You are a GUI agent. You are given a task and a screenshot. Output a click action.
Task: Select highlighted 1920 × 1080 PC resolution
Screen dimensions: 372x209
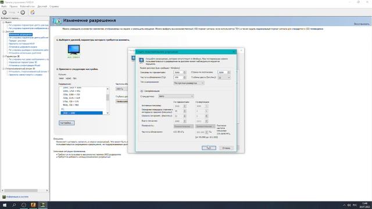click(x=81, y=113)
